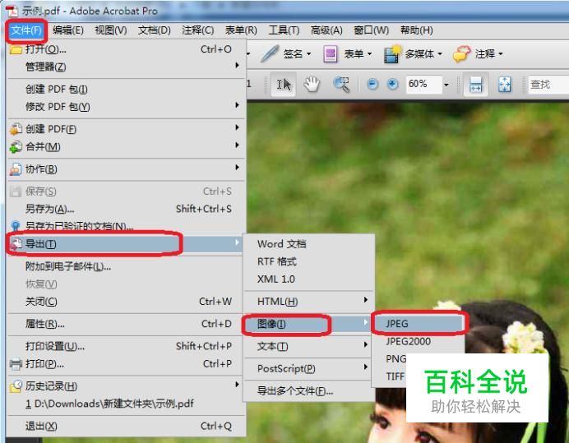The width and height of the screenshot is (569, 443).
Task: Click the 查找 search field
Action: (548, 85)
